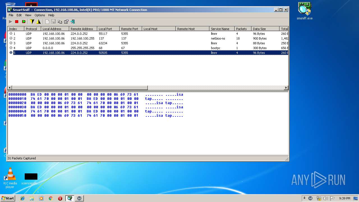Click the Copy selected items icon
This screenshot has width=359, height=202.
pos(60,22)
